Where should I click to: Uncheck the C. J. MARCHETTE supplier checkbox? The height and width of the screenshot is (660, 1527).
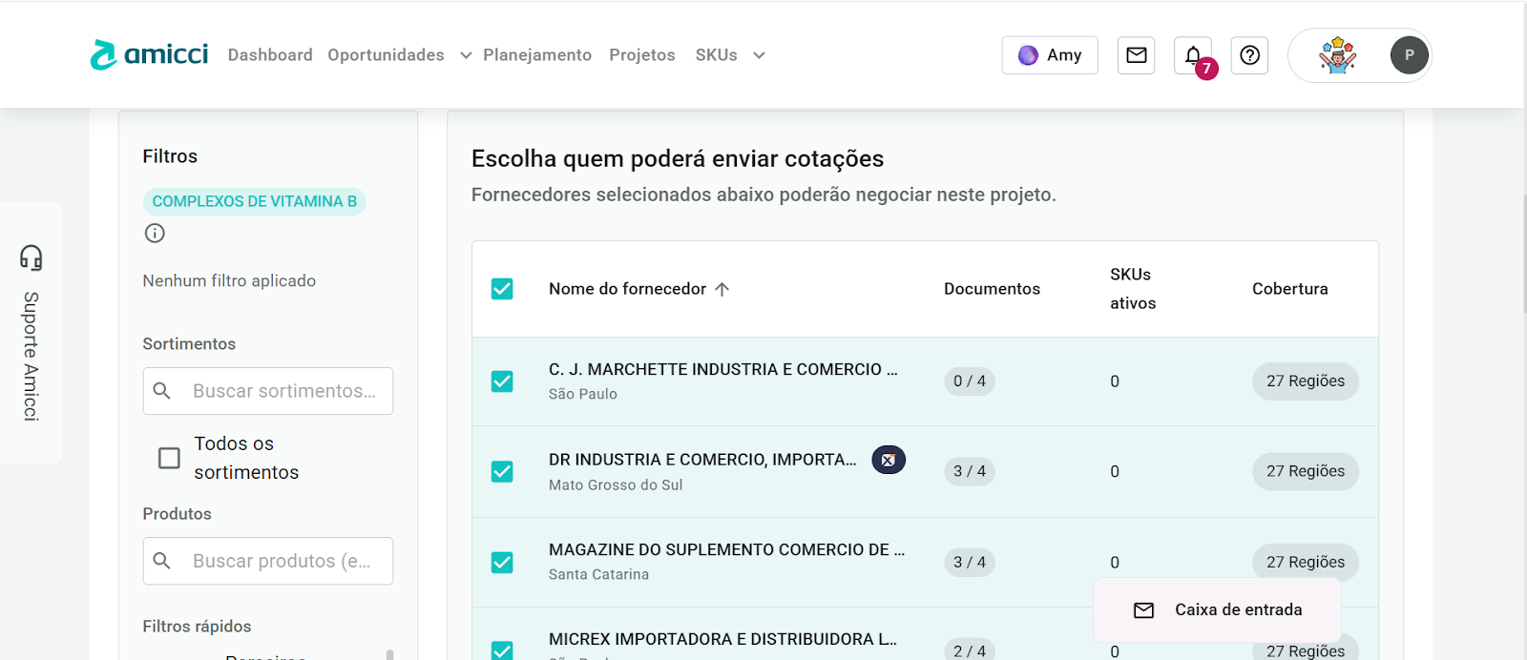[x=502, y=382]
